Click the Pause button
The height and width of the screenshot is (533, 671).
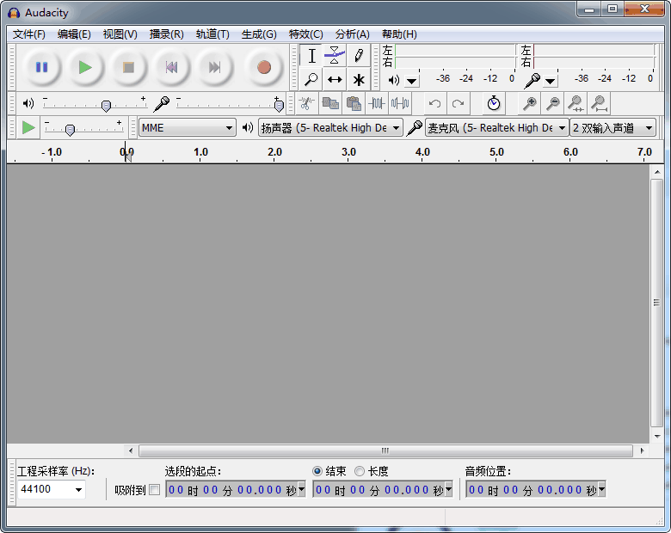[41, 67]
